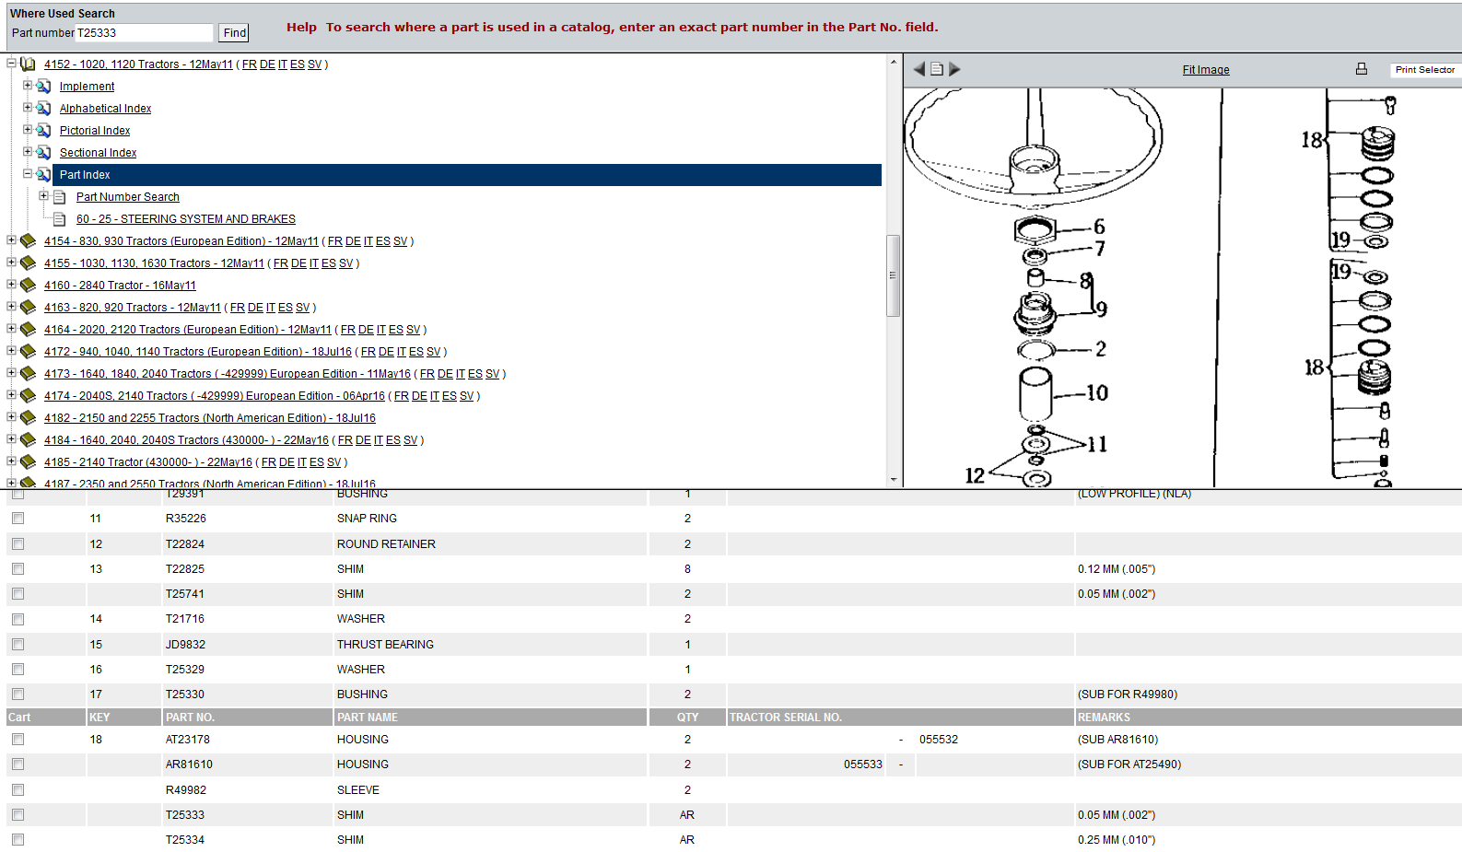Viewport: 1462px width, 852px height.
Task: Expand the Alphabetical Index node
Action: 28,108
